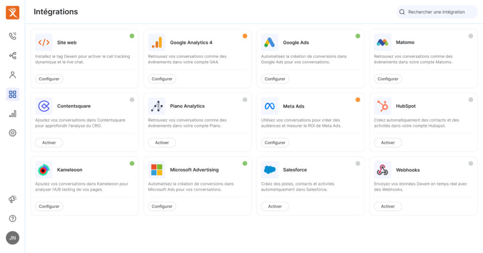Click the grey status dot on Matomo

pyautogui.click(x=471, y=36)
